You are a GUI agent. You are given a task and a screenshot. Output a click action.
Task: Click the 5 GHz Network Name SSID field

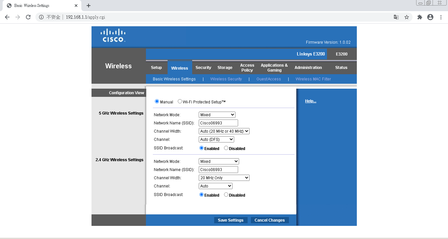[218, 123]
